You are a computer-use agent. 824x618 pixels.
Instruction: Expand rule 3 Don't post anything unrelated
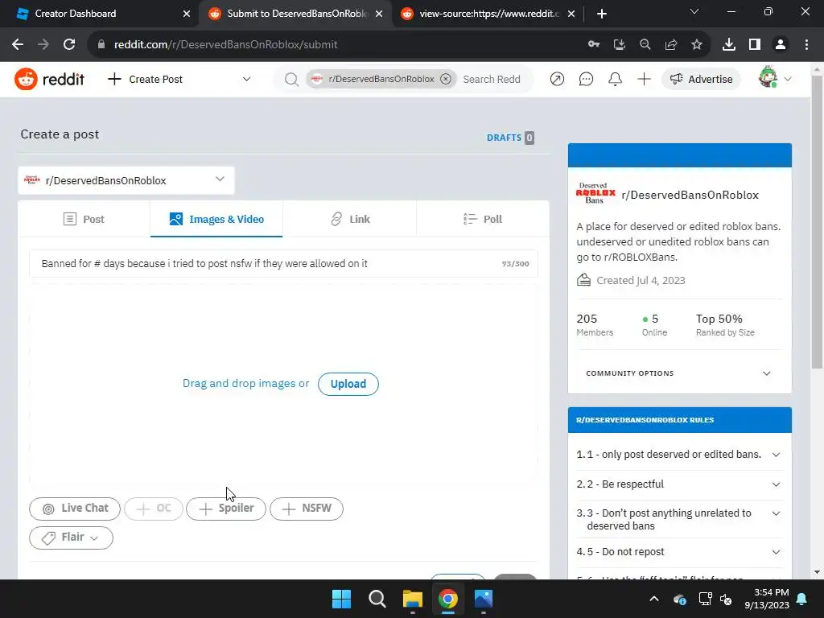[x=678, y=519]
